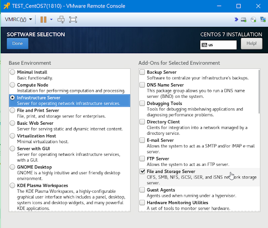Open the installer Help! button
268x228 pixels.
pos(251,44)
